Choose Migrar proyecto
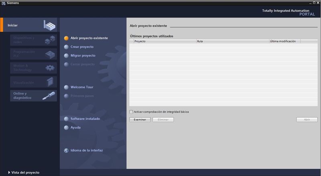This screenshot has height=176, width=321. pyautogui.click(x=83, y=56)
